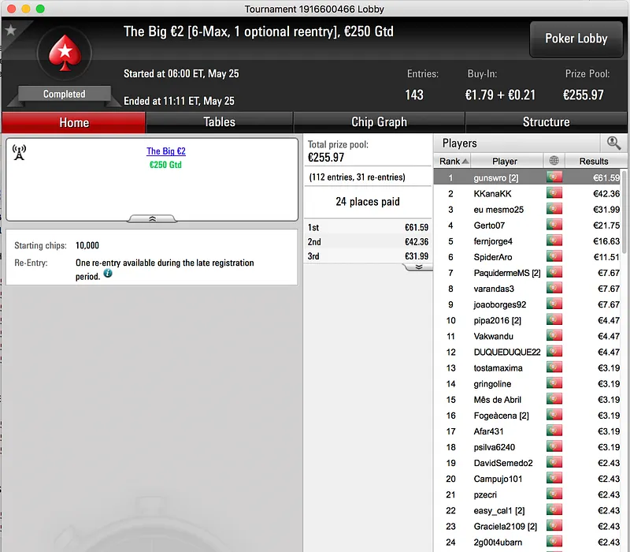Screen dimensions: 630x552
Task: Click the globe country column header
Action: (x=554, y=161)
